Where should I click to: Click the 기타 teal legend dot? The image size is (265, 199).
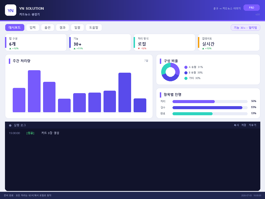[x=186, y=78]
